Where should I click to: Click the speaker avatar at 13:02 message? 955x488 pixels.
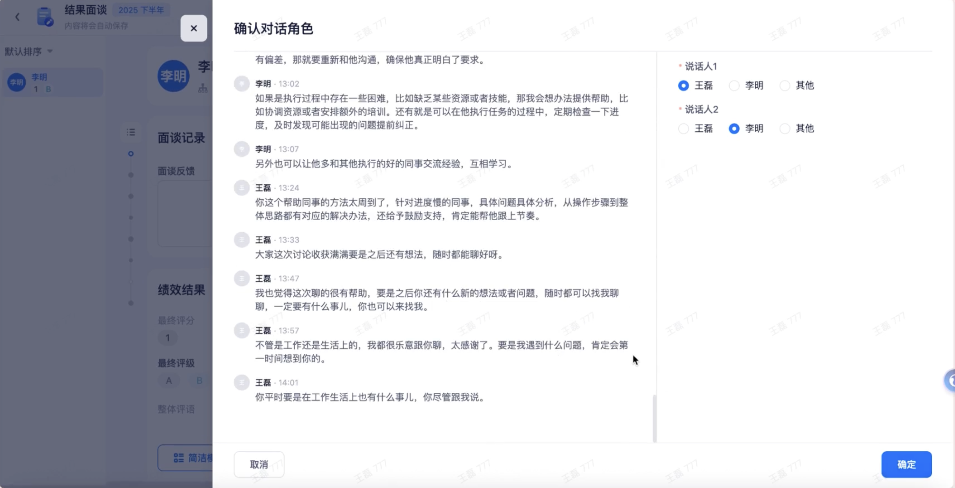241,84
